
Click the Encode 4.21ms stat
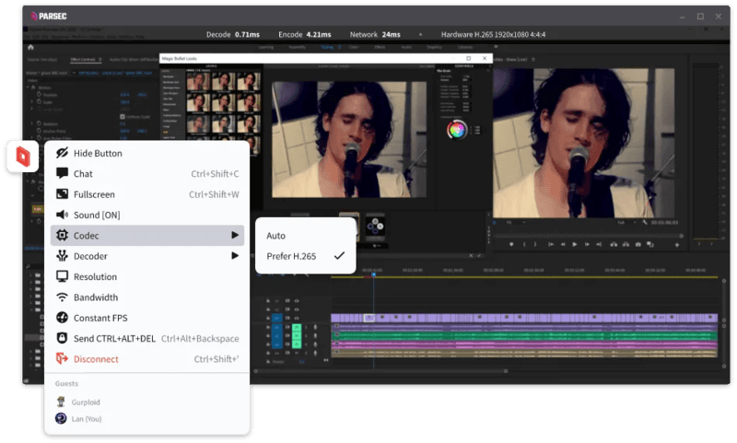[x=305, y=34]
